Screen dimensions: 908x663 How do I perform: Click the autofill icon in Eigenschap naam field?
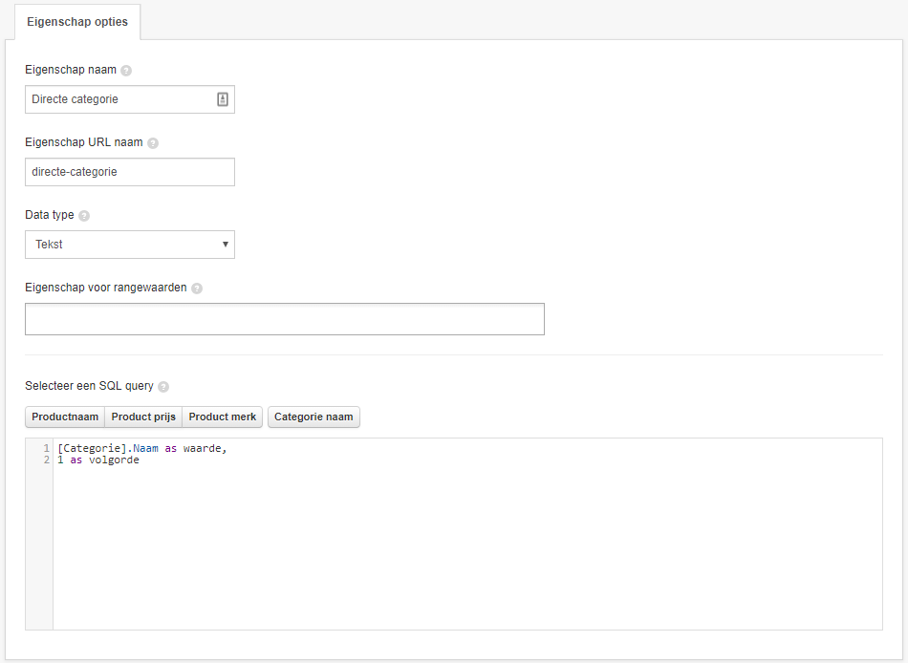[x=223, y=99]
